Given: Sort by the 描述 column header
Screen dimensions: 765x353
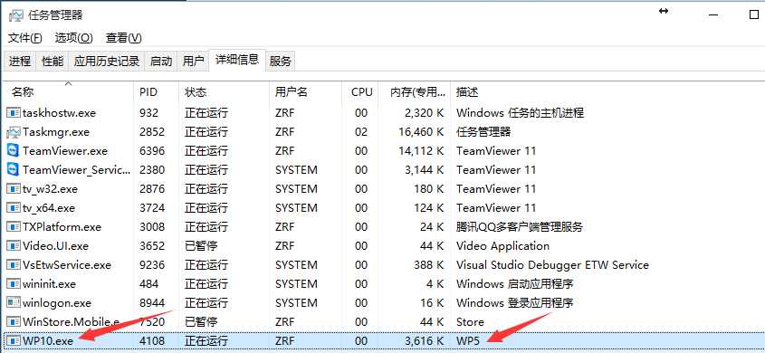Looking at the screenshot, I should (607, 91).
